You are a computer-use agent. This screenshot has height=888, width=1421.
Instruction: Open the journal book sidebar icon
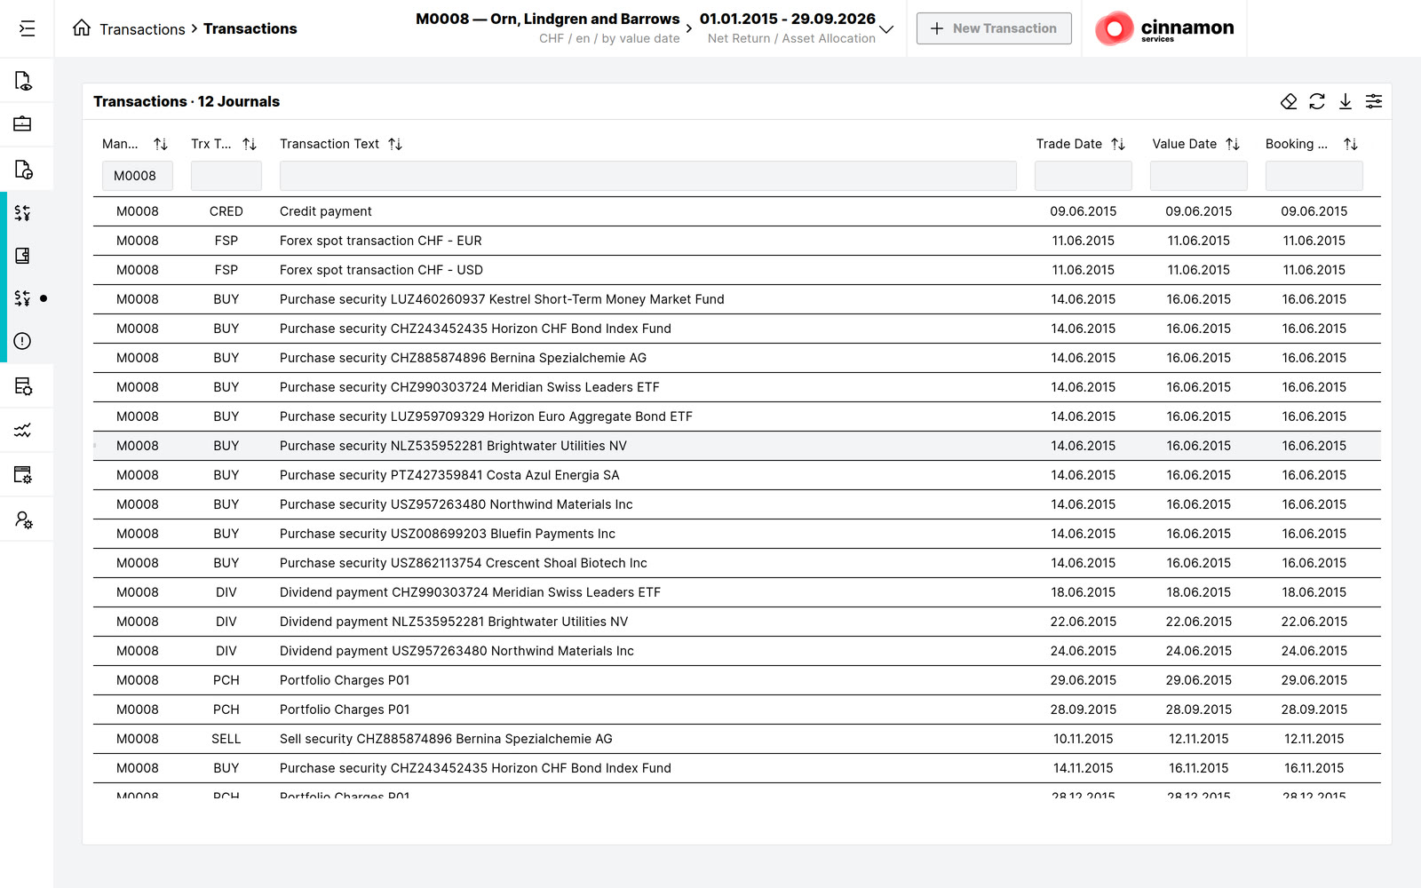tap(23, 256)
